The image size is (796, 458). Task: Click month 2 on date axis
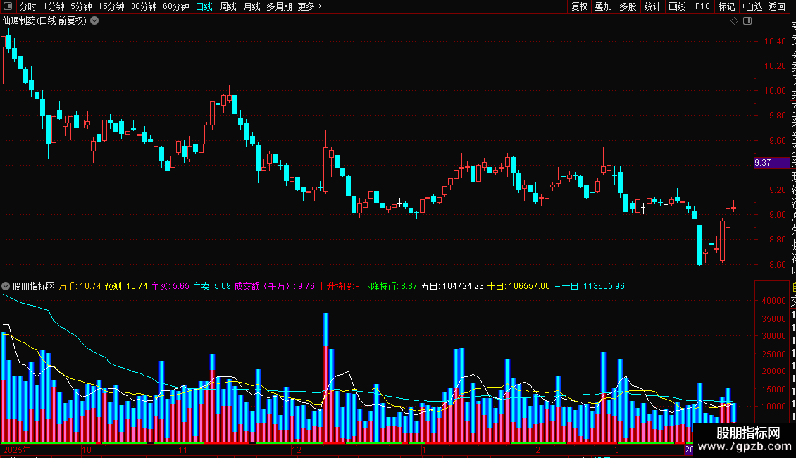538,450
